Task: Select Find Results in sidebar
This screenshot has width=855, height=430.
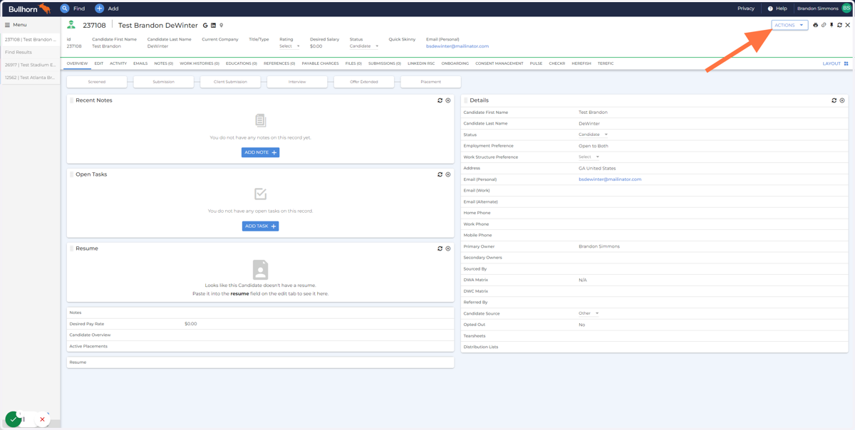Action: 30,52
